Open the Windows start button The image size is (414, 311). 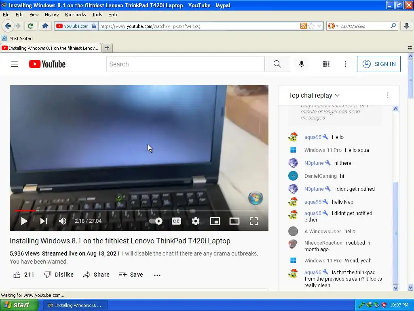coord(19,305)
